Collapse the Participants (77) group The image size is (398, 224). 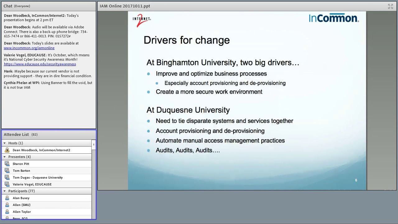[x=4, y=191]
